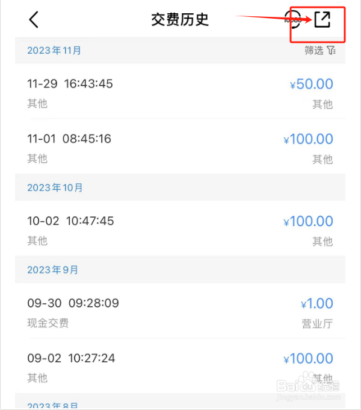
Task: Tap the ¥100.00 amount for 11-01
Action: tap(308, 139)
